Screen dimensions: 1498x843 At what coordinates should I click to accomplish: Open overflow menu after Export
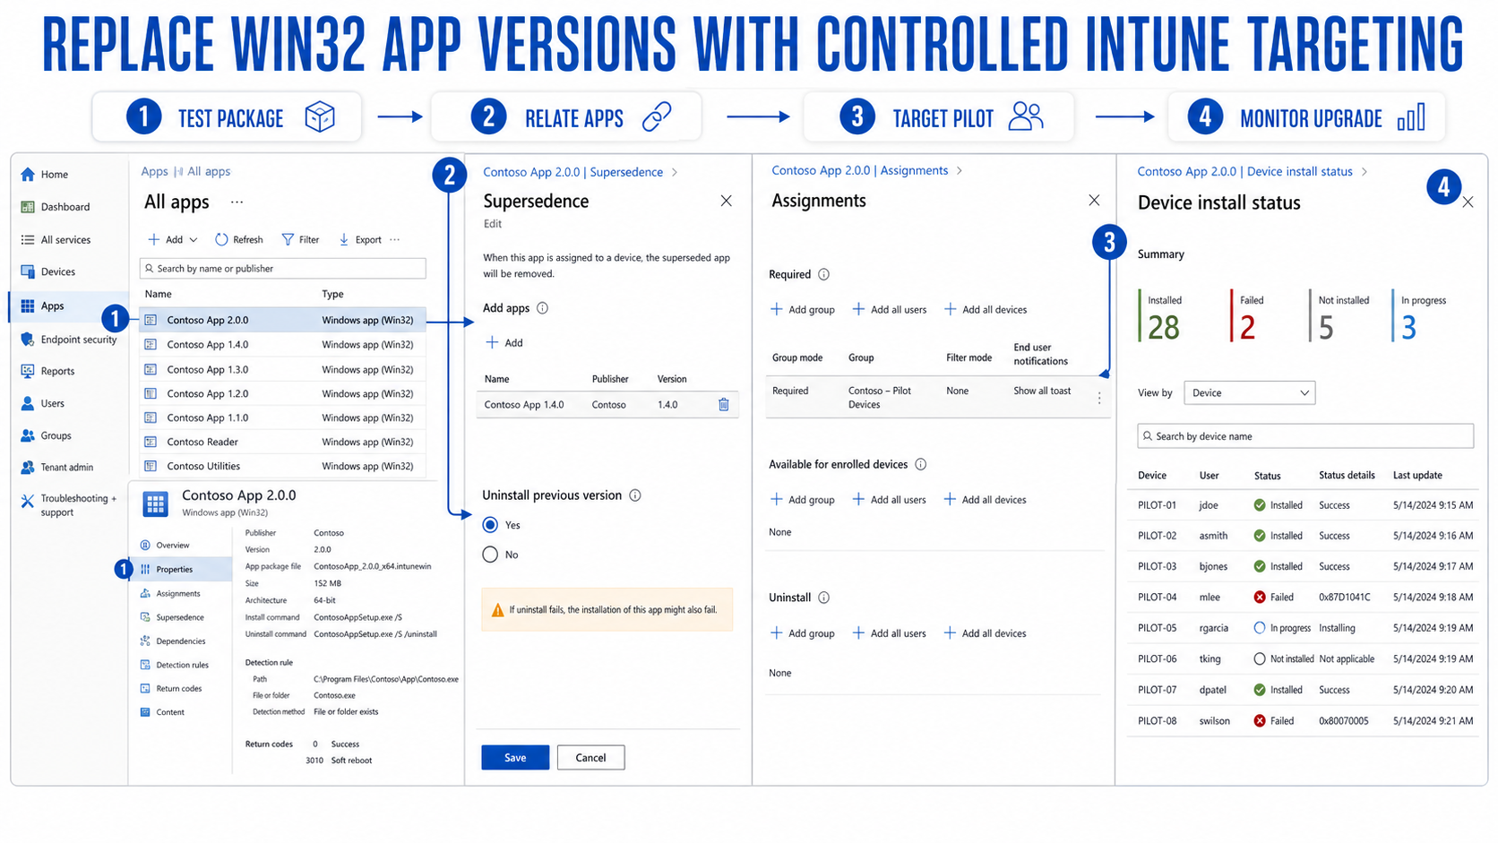tap(395, 239)
